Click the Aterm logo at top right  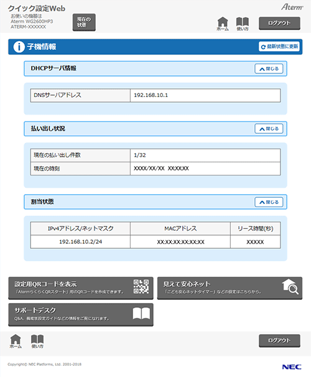pyautogui.click(x=292, y=7)
